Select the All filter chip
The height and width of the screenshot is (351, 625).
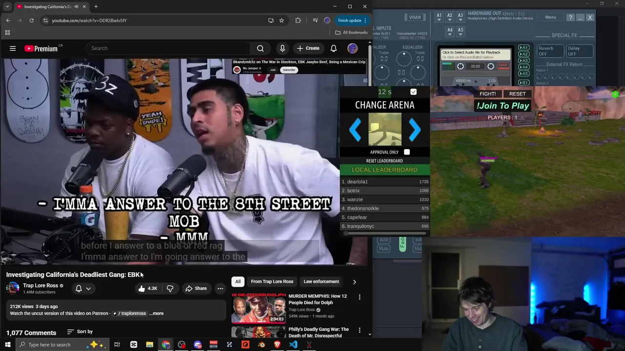tap(238, 281)
